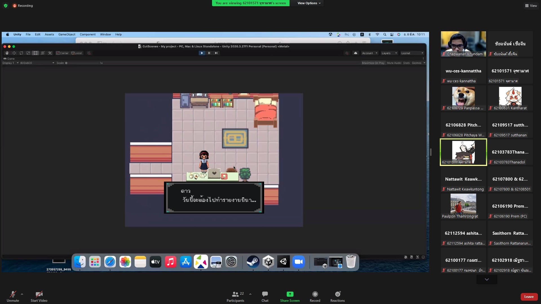Viewport: 541px width, 304px height.
Task: Expand the View Options dropdown
Action: click(x=309, y=3)
